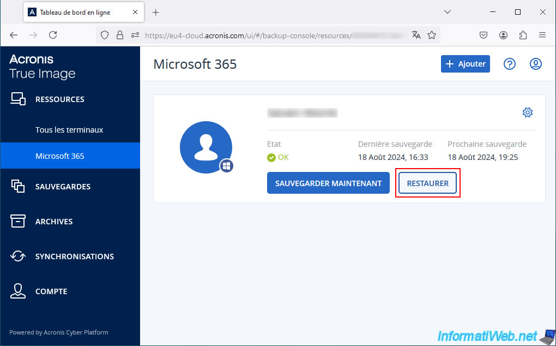The width and height of the screenshot is (556, 346).
Task: Open the Pocket save icon
Action: click(484, 35)
